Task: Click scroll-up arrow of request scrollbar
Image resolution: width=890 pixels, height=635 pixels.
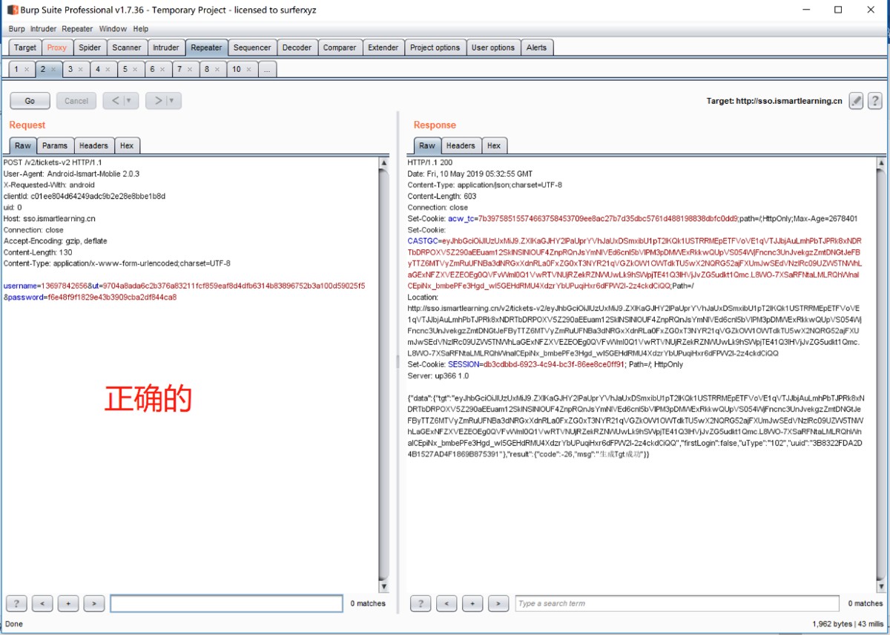Action: 383,162
